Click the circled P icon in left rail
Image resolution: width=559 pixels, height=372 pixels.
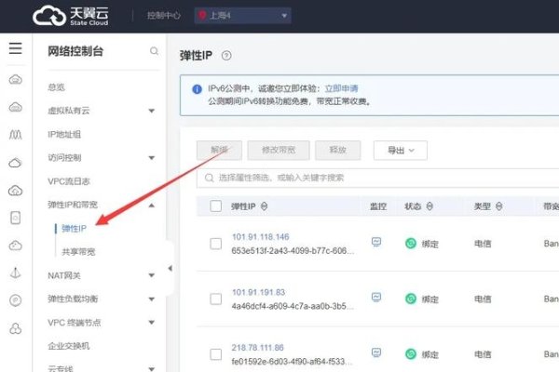[15, 300]
